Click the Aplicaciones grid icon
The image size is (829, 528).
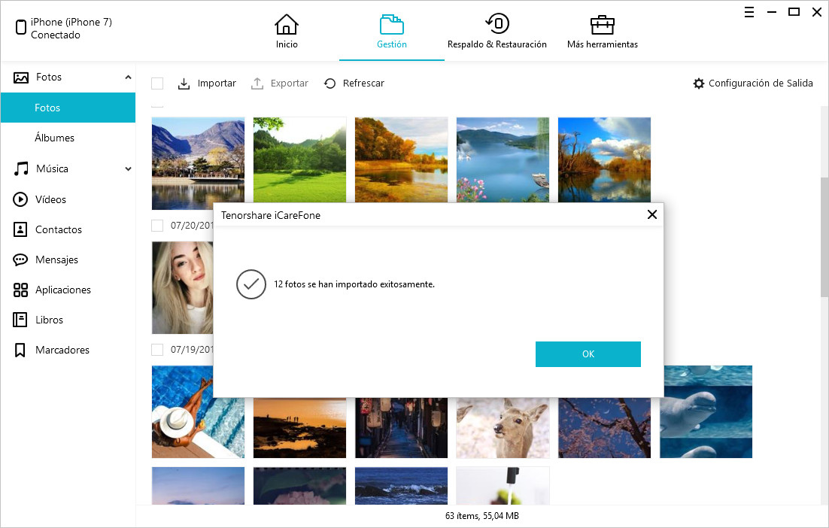20,290
